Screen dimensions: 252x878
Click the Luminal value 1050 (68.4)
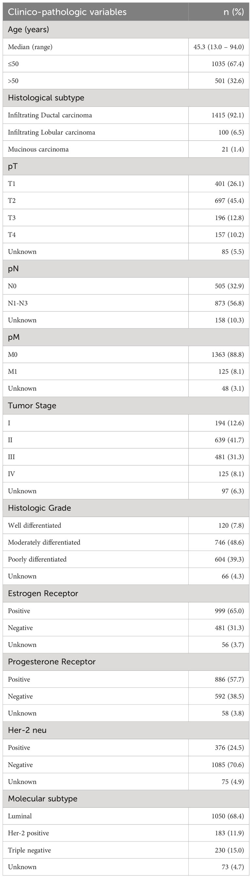point(228,816)
